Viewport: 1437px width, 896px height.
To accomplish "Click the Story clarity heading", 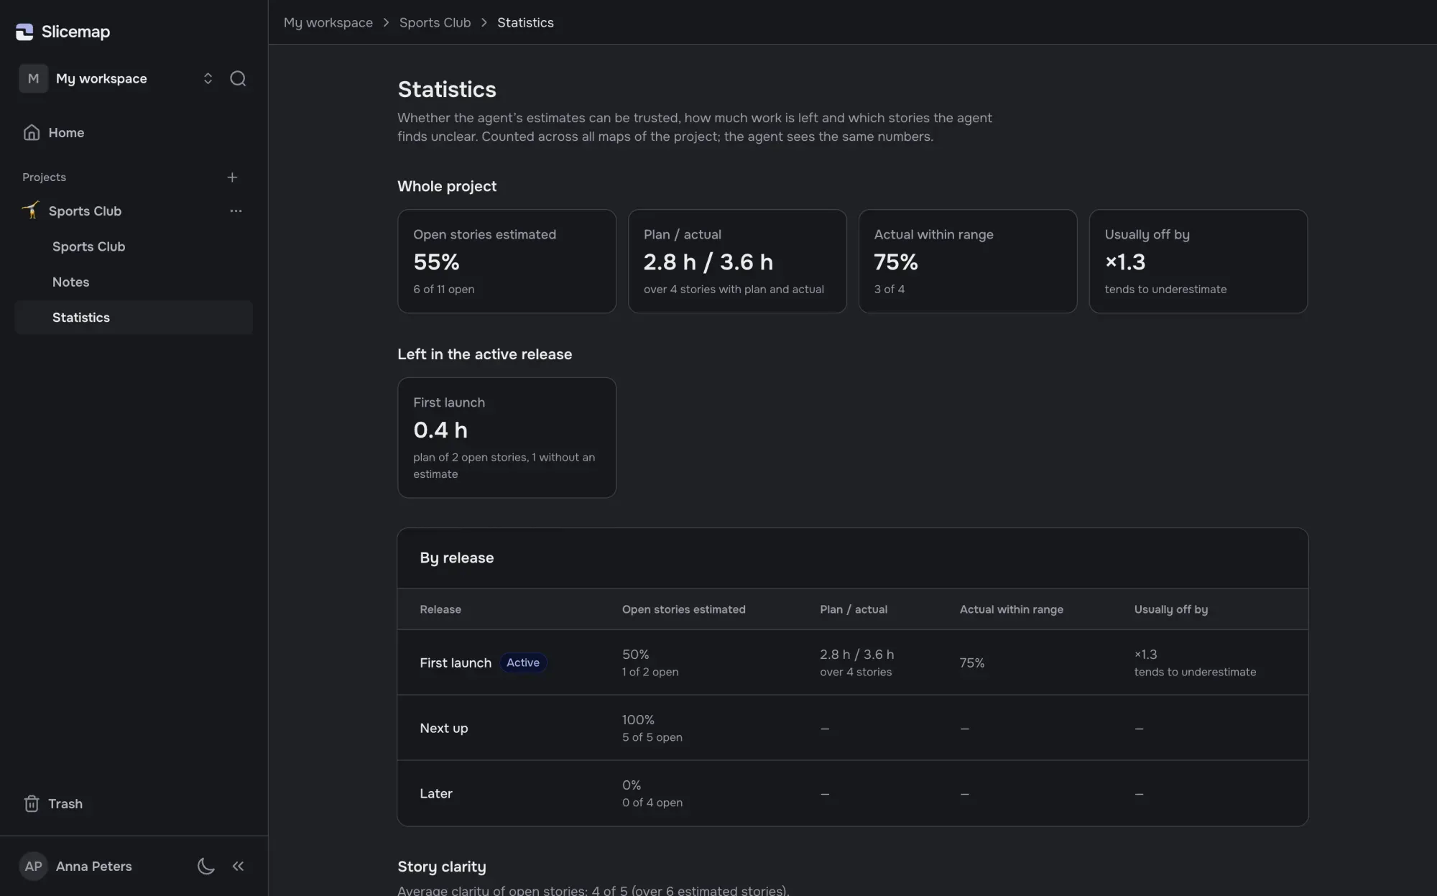I will tap(442, 867).
